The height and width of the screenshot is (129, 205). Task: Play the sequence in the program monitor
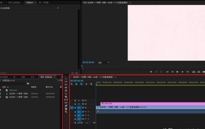click(177, 72)
